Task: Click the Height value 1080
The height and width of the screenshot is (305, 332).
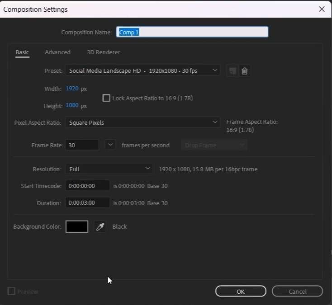Action: click(x=72, y=105)
